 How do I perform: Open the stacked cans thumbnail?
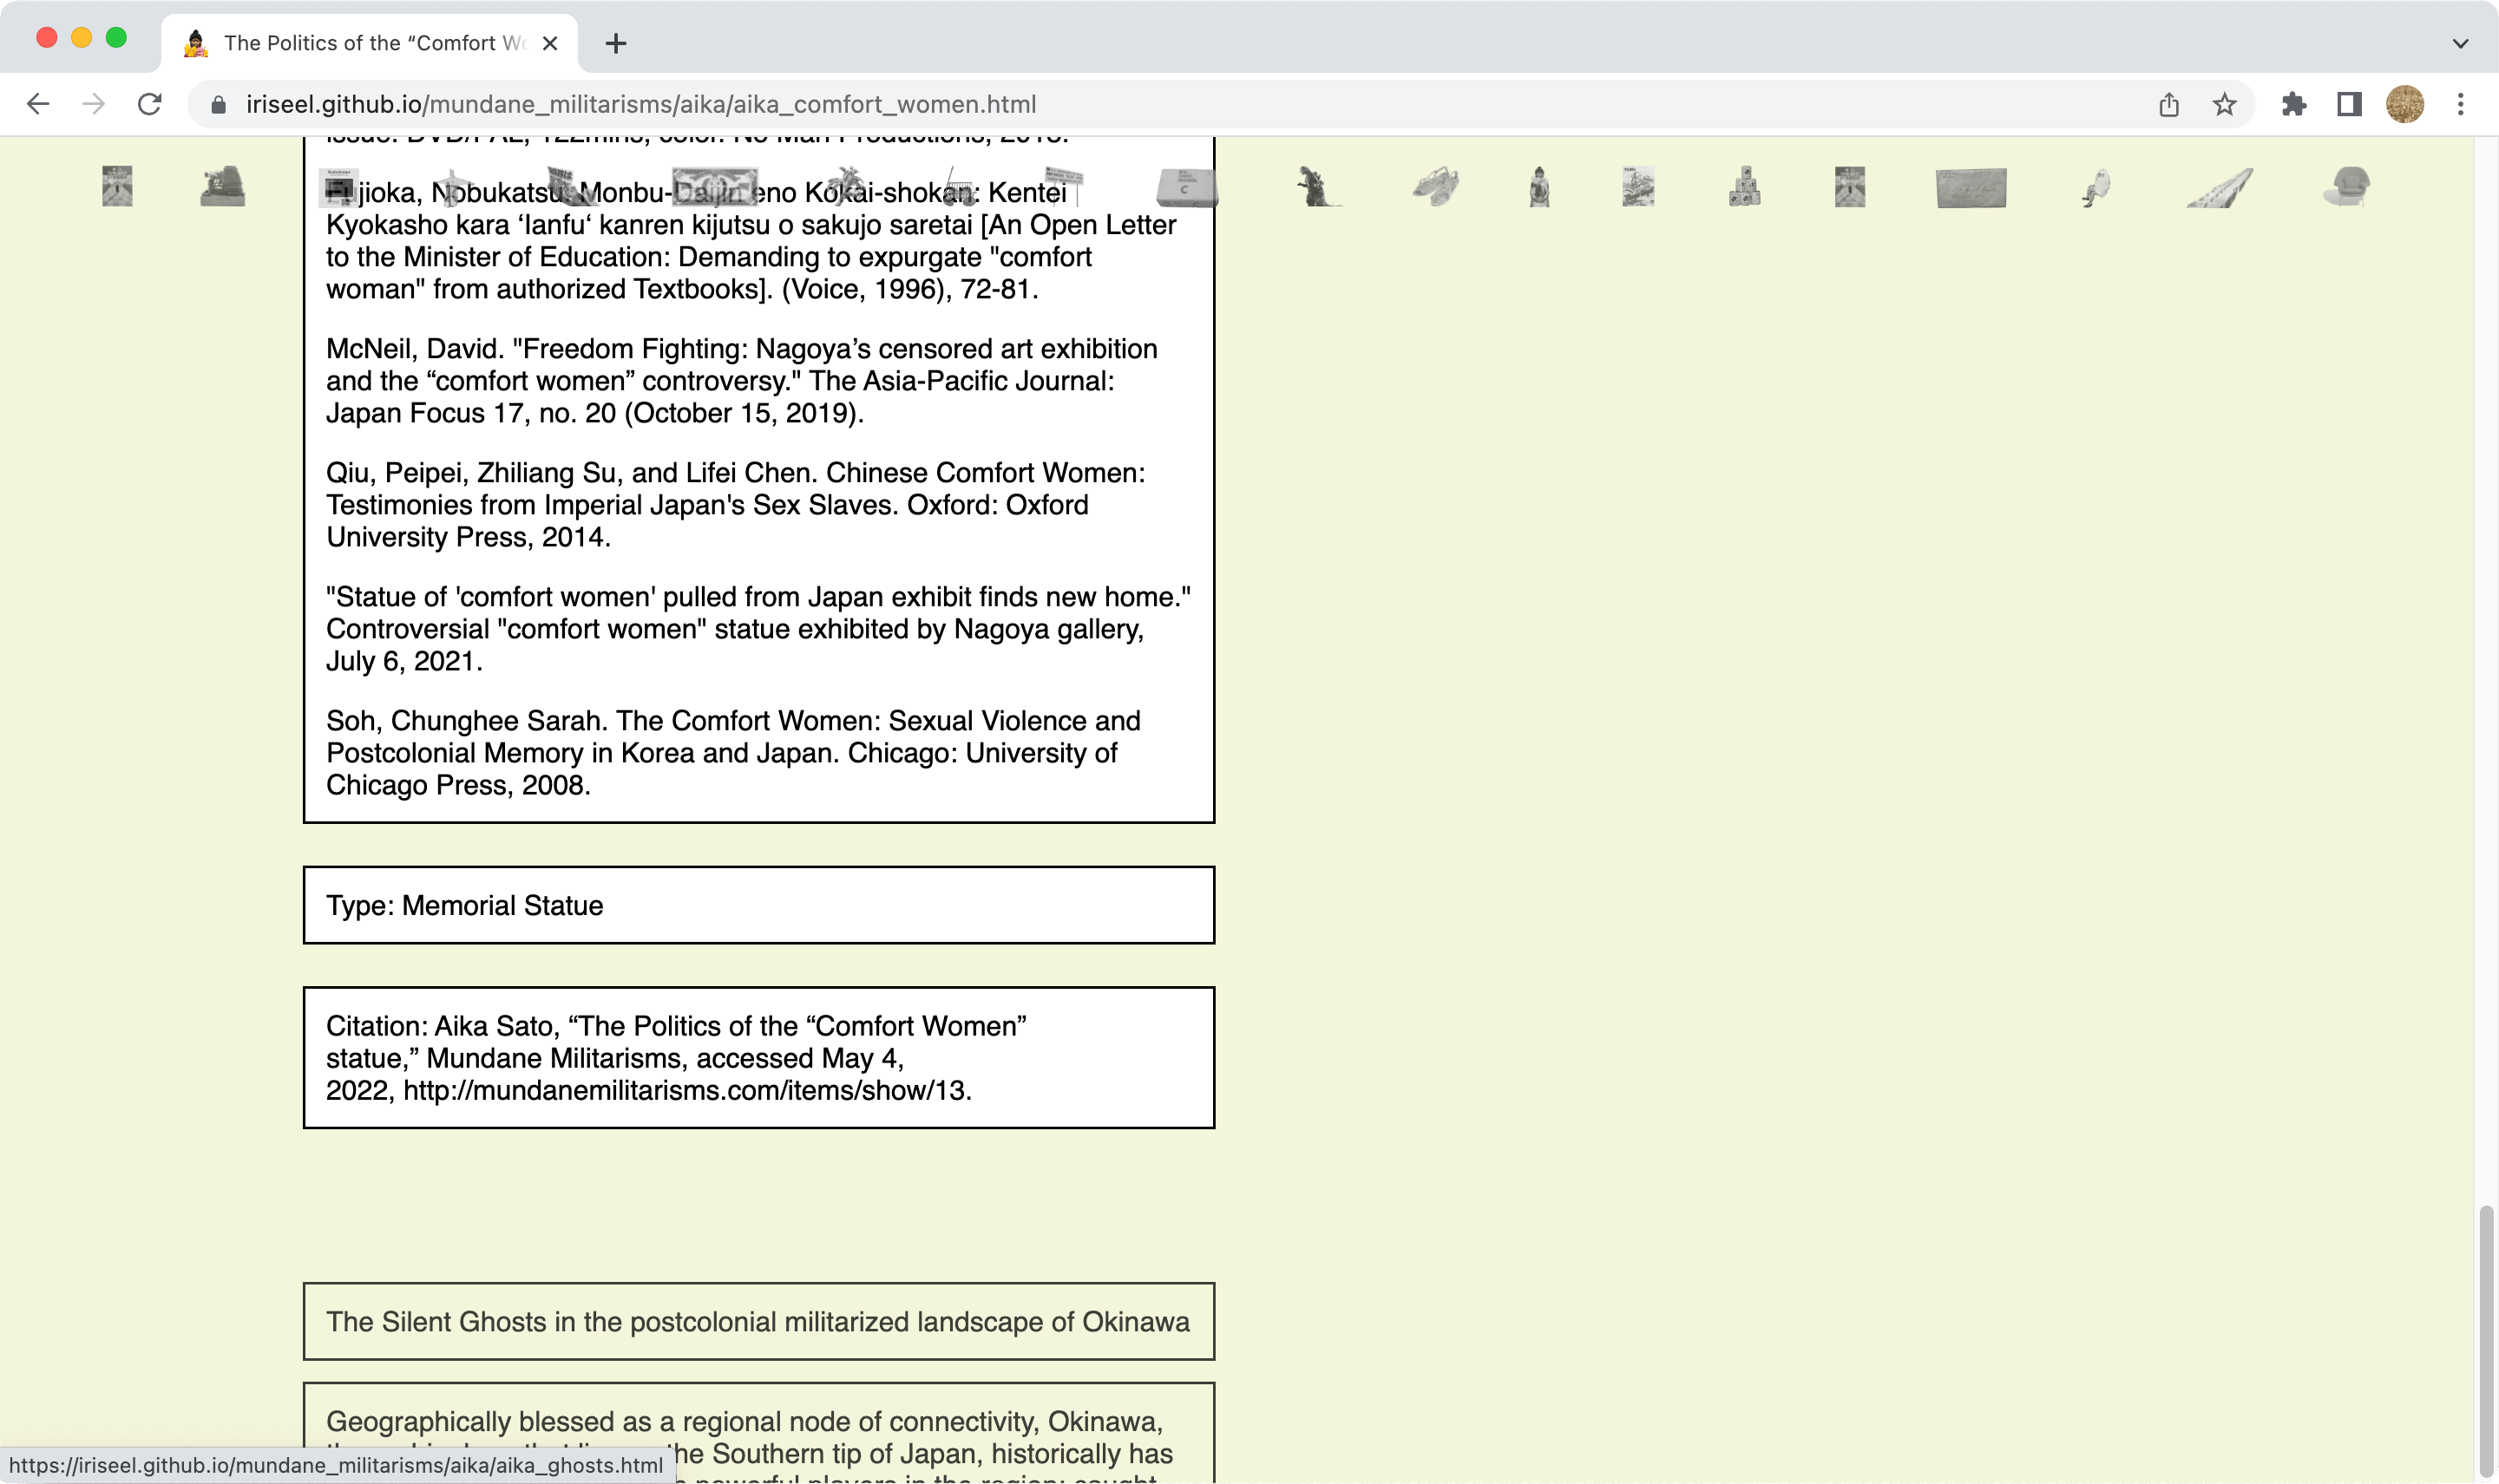pyautogui.click(x=1744, y=187)
